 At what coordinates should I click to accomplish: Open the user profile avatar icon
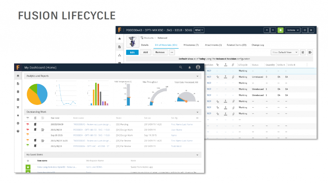pyautogui.click(x=198, y=67)
